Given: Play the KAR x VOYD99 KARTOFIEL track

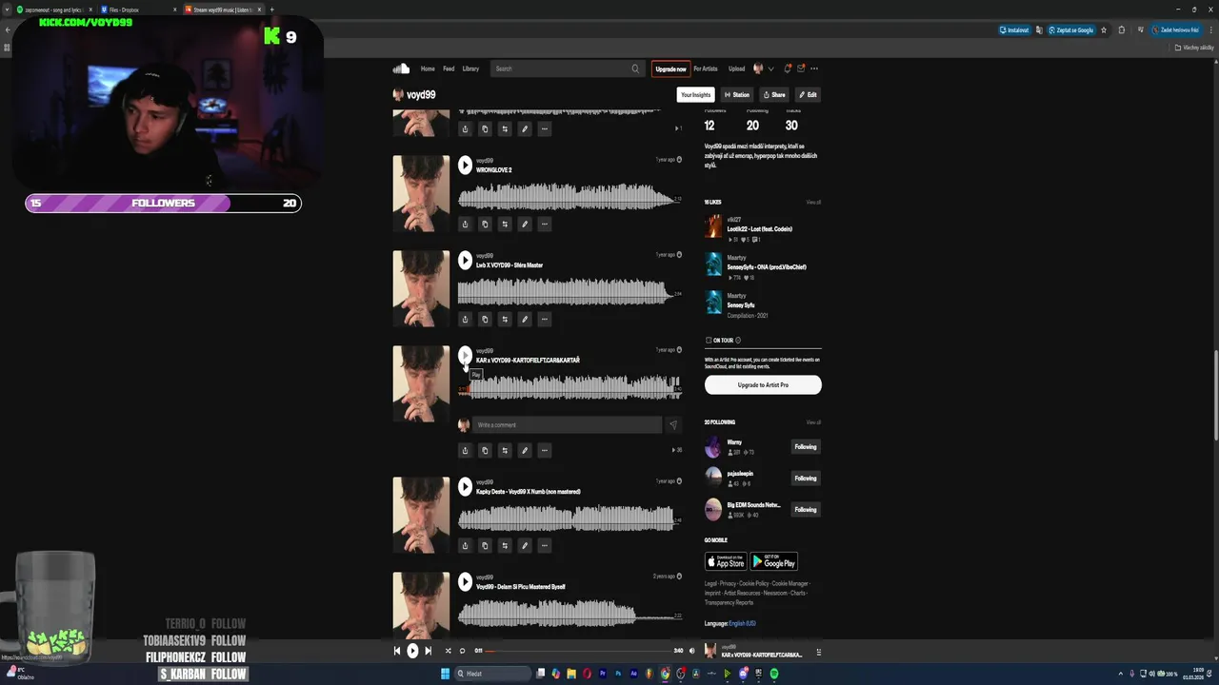Looking at the screenshot, I should pos(465,356).
